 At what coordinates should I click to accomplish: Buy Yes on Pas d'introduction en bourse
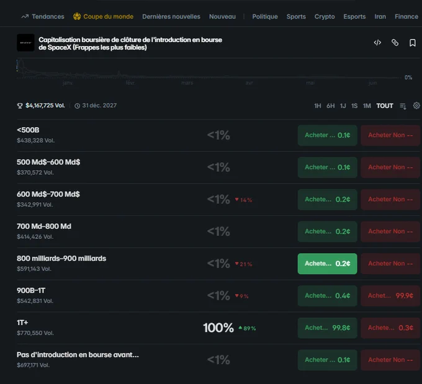pos(327,360)
